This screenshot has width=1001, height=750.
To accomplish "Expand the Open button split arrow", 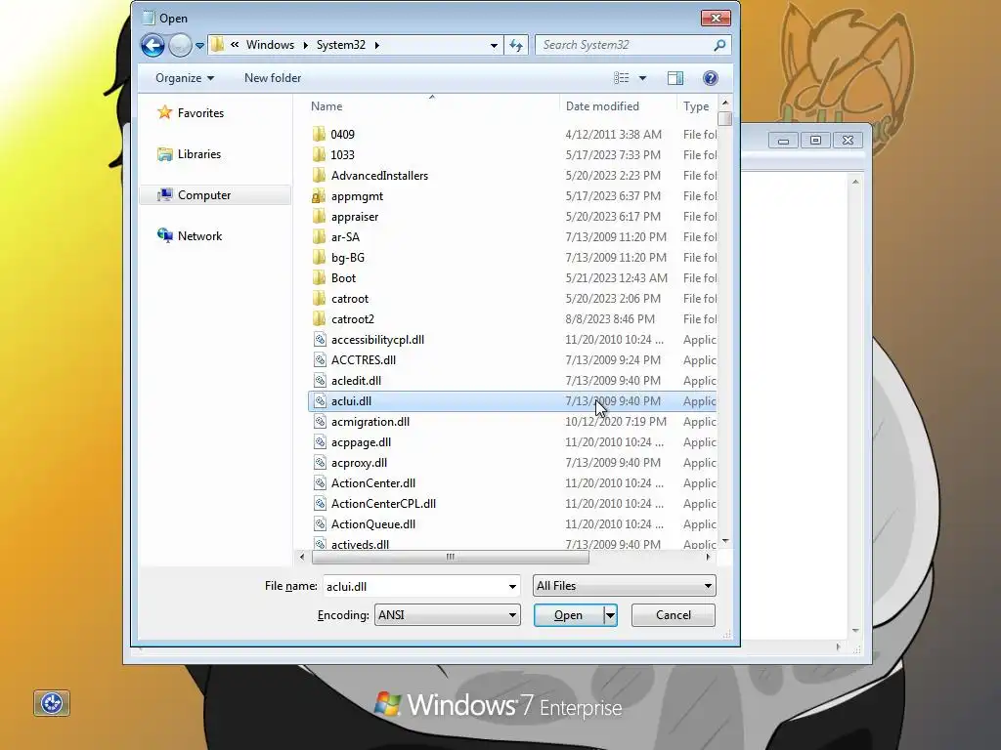I will tap(610, 615).
